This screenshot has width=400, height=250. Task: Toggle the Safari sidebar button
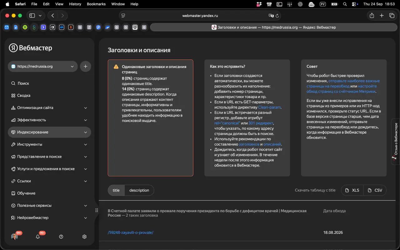point(32,16)
